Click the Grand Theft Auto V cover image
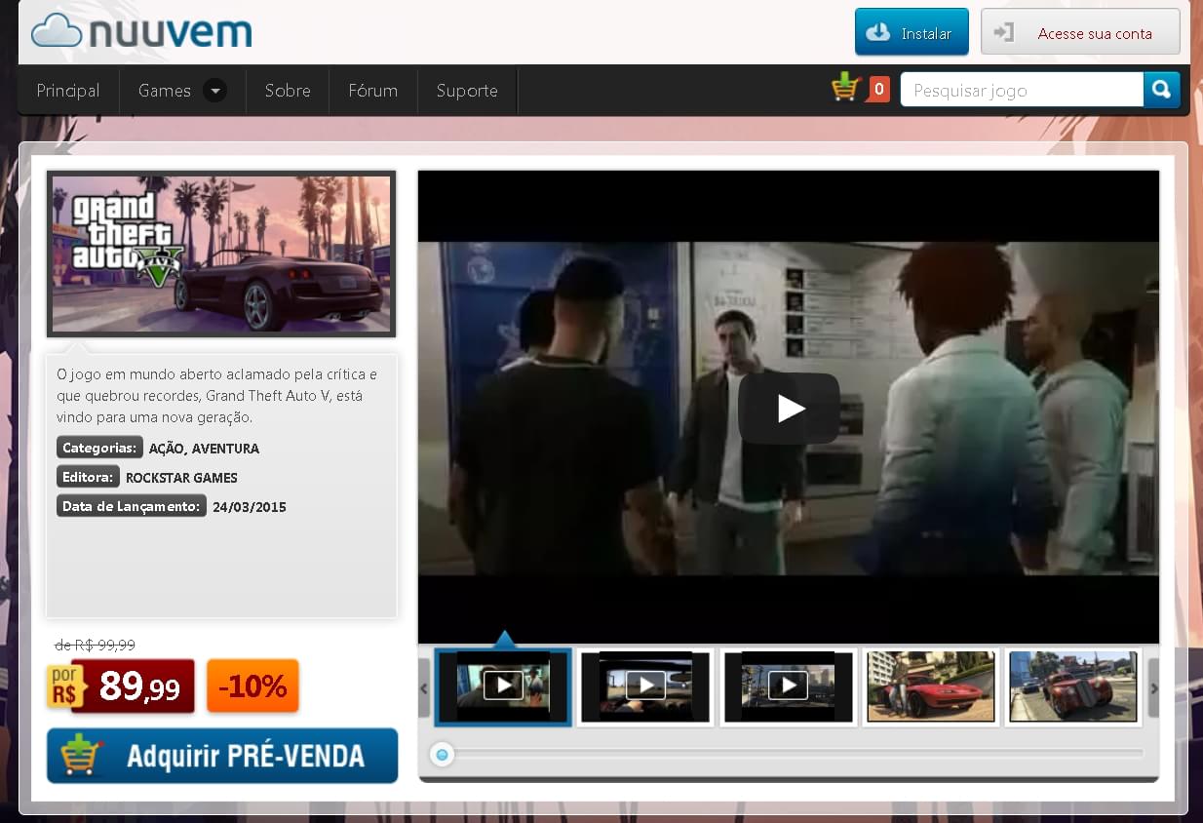Viewport: 1203px width, 823px height. [221, 254]
